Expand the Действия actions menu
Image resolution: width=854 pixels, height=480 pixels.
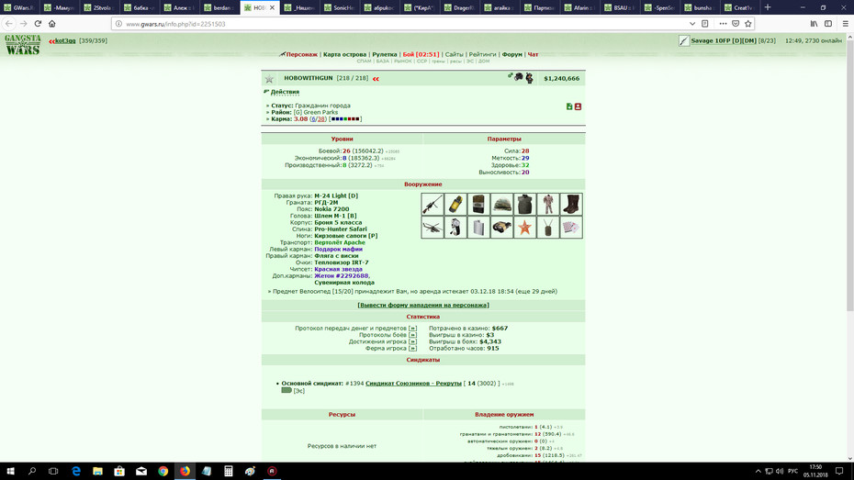coord(285,92)
